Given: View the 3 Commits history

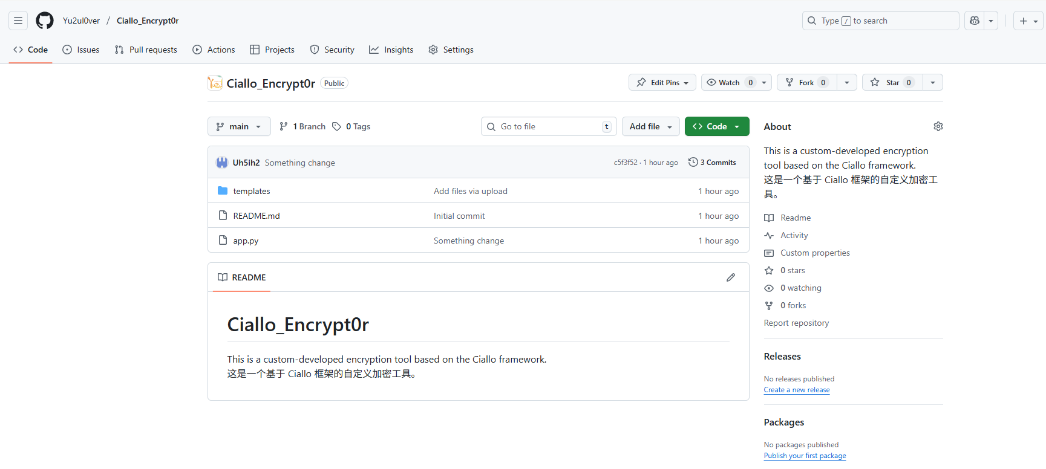Looking at the screenshot, I should 712,163.
